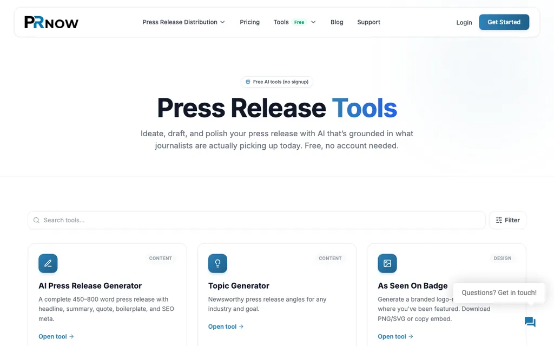Expand Press Release Distribution dropdown

coord(184,22)
